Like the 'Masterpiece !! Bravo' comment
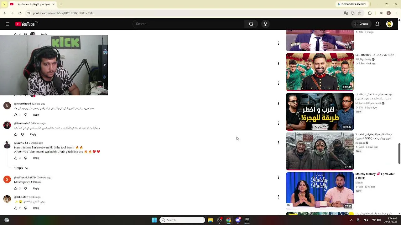 (16, 189)
